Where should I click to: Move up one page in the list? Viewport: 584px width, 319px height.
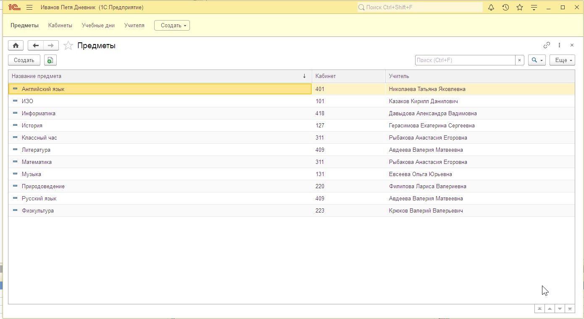pos(549,309)
